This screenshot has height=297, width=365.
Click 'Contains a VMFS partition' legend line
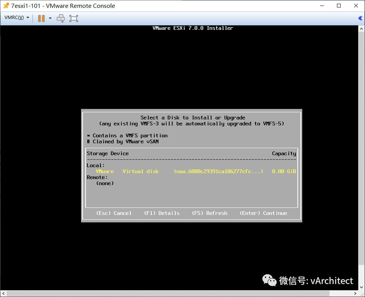127,135
